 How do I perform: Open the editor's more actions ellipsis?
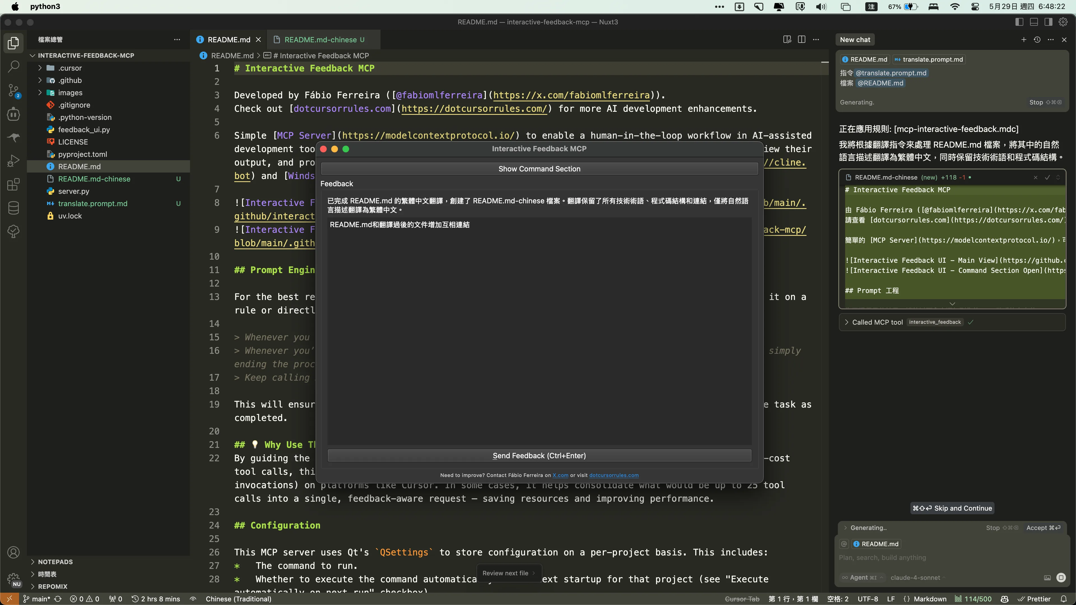816,40
